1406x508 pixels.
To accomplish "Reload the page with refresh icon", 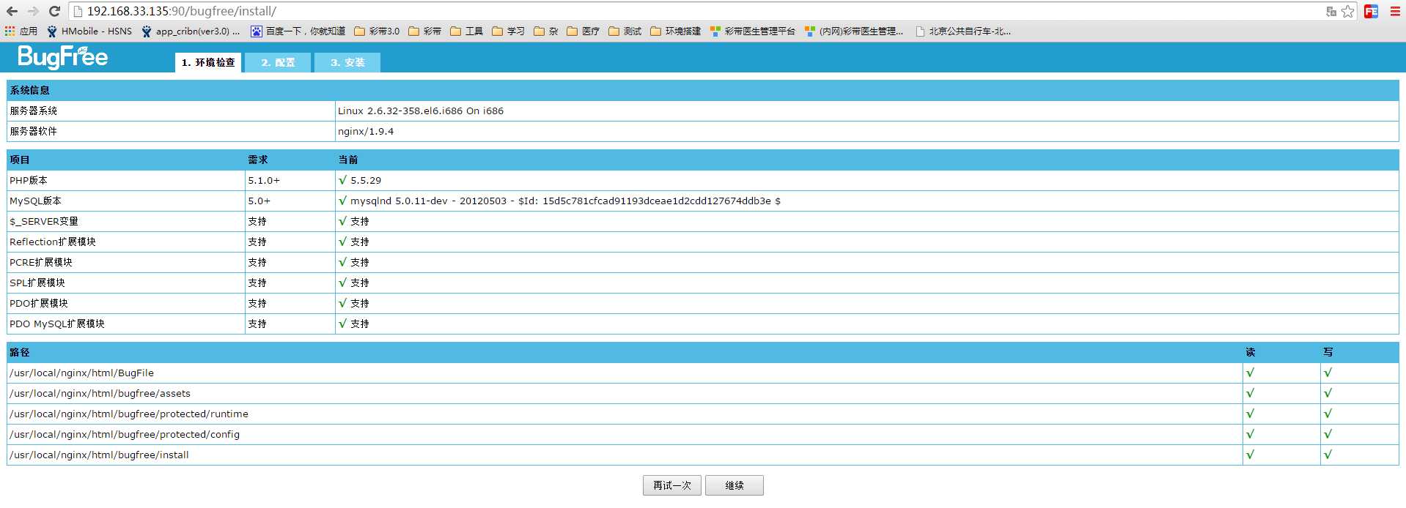I will point(54,11).
